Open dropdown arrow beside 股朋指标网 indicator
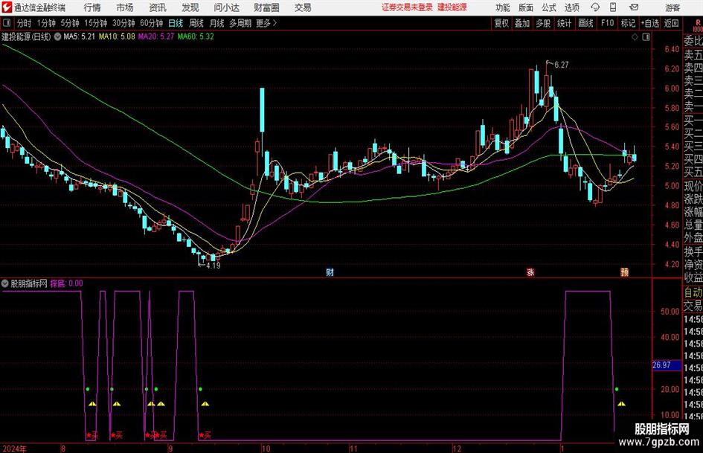Viewport: 703px width, 453px height. [x=5, y=283]
